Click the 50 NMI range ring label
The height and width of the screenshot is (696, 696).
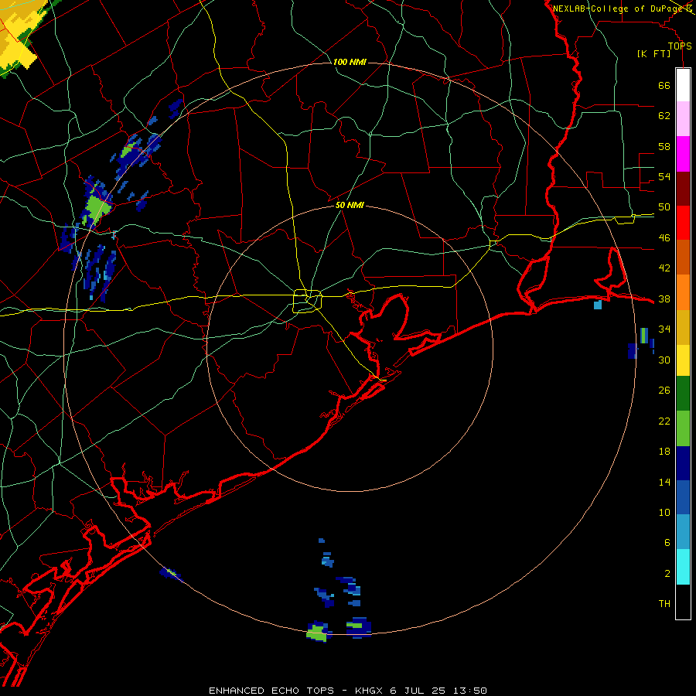(x=350, y=205)
